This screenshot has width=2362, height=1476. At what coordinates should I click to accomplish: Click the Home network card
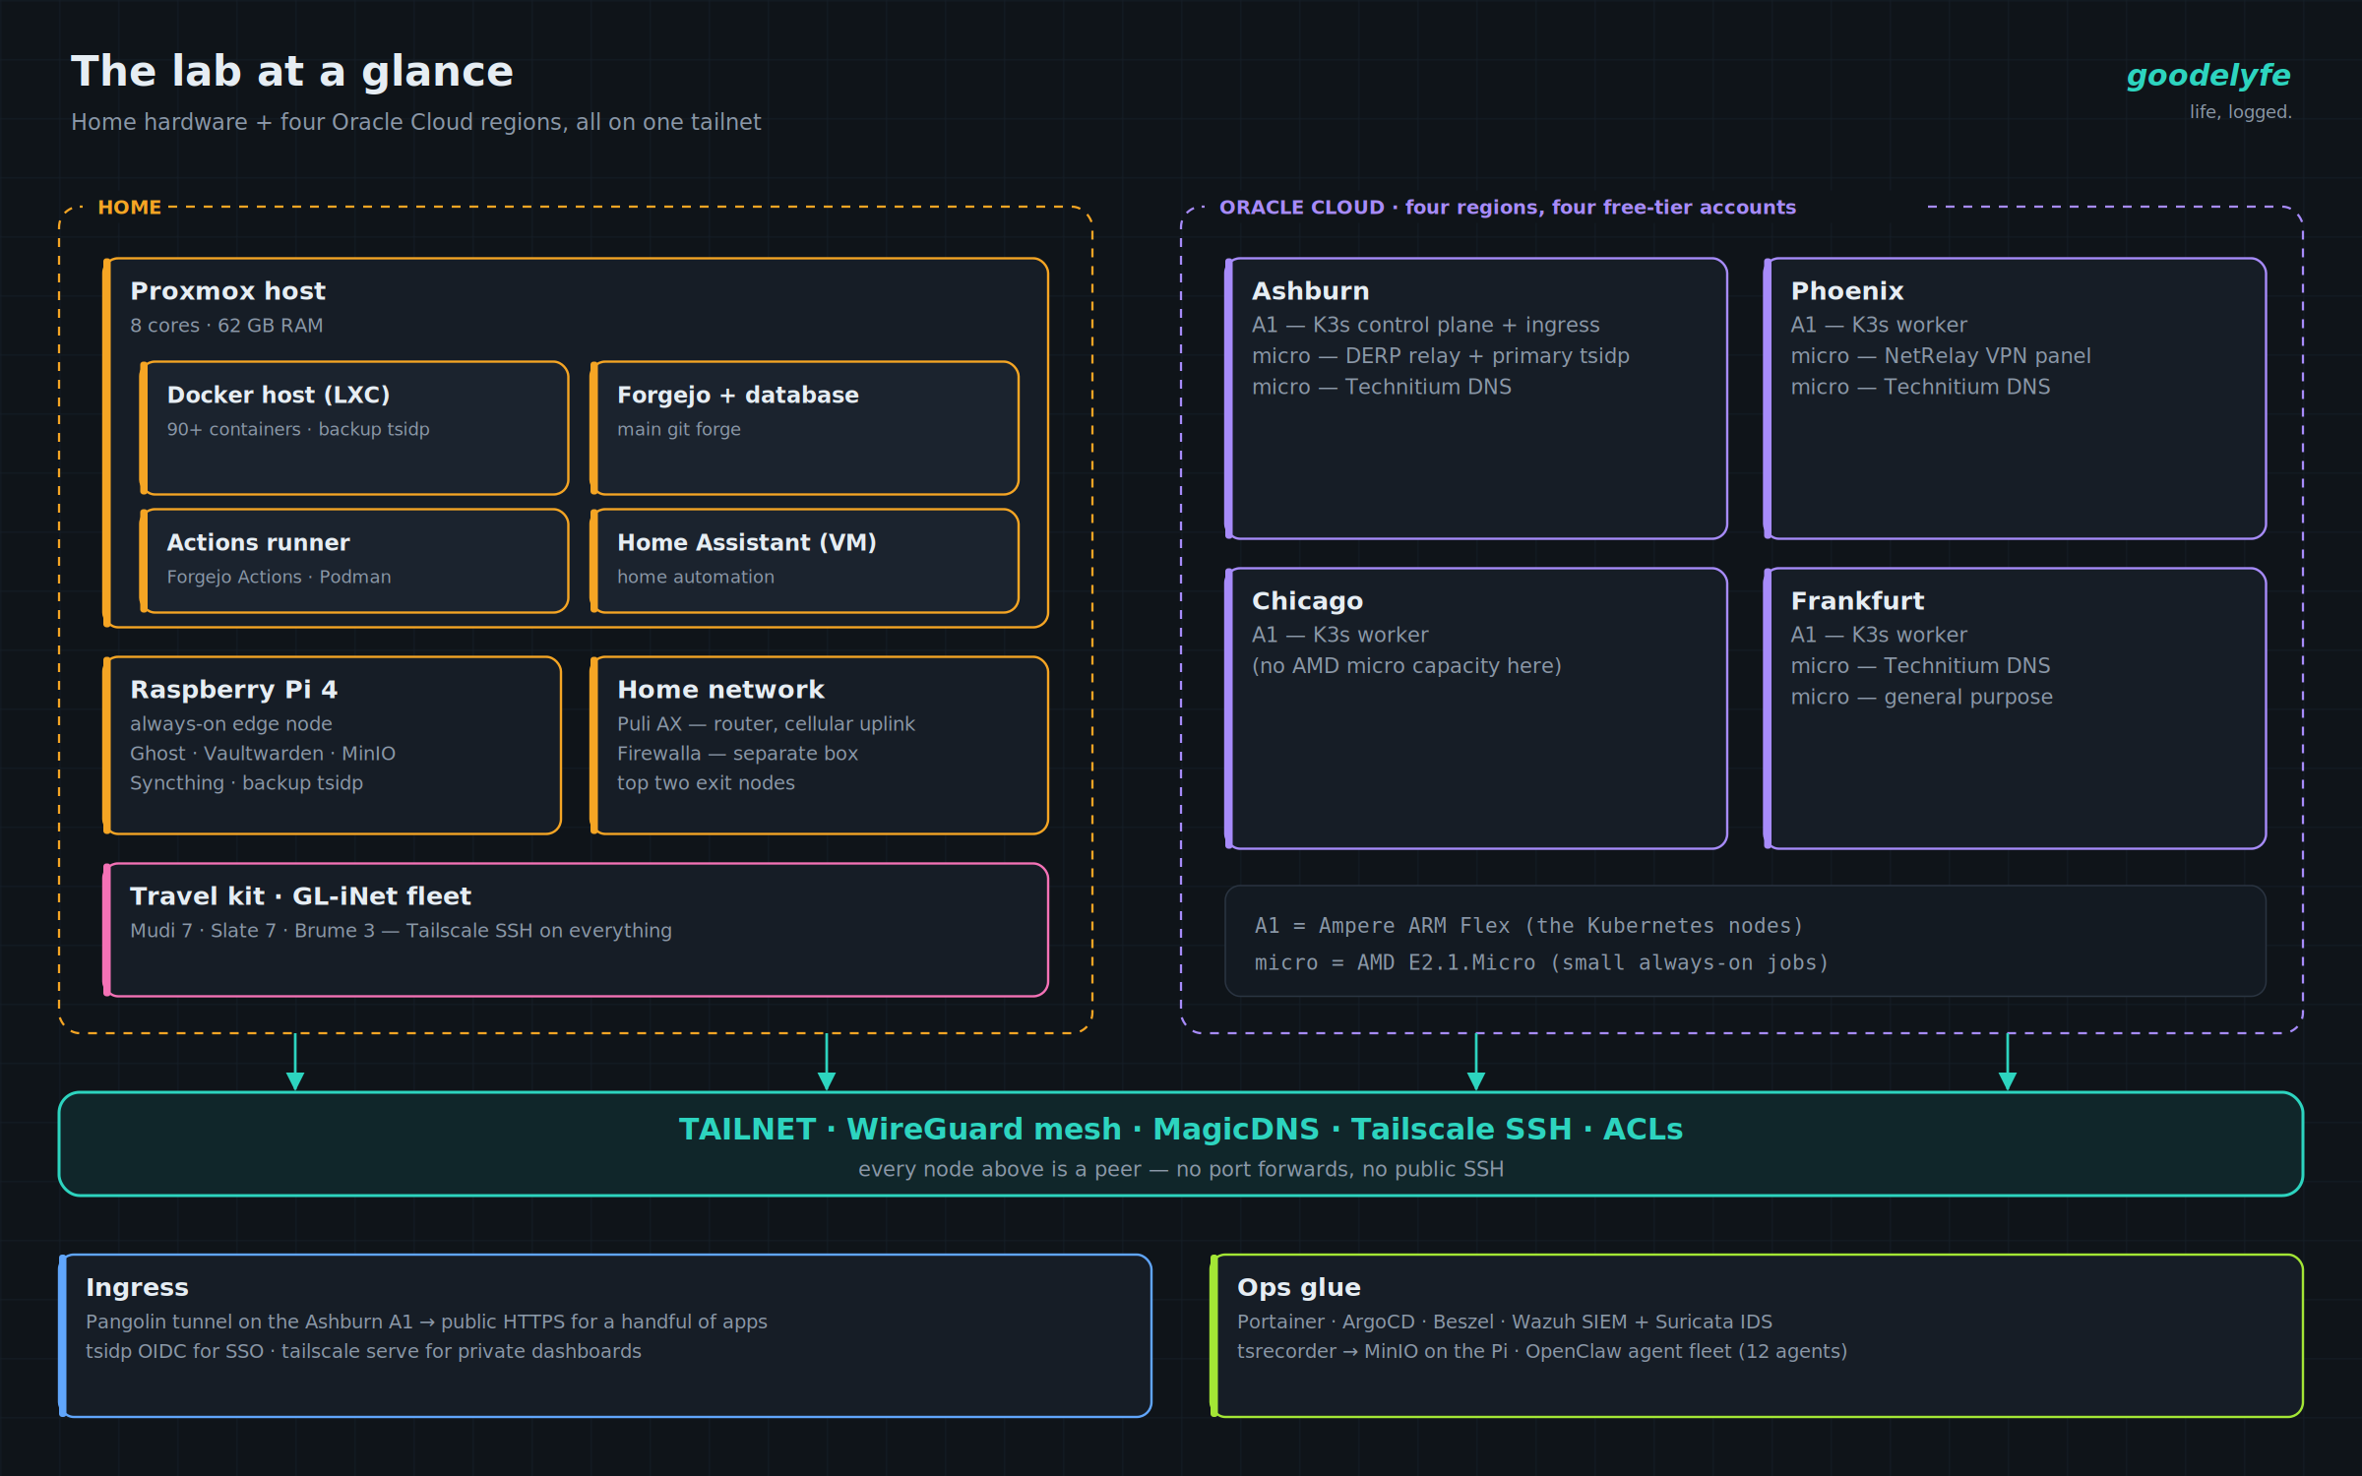pos(819,745)
